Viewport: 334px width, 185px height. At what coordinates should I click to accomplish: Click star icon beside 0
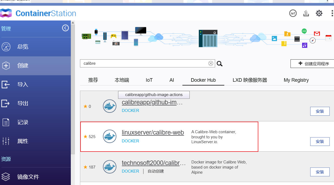point(85,106)
